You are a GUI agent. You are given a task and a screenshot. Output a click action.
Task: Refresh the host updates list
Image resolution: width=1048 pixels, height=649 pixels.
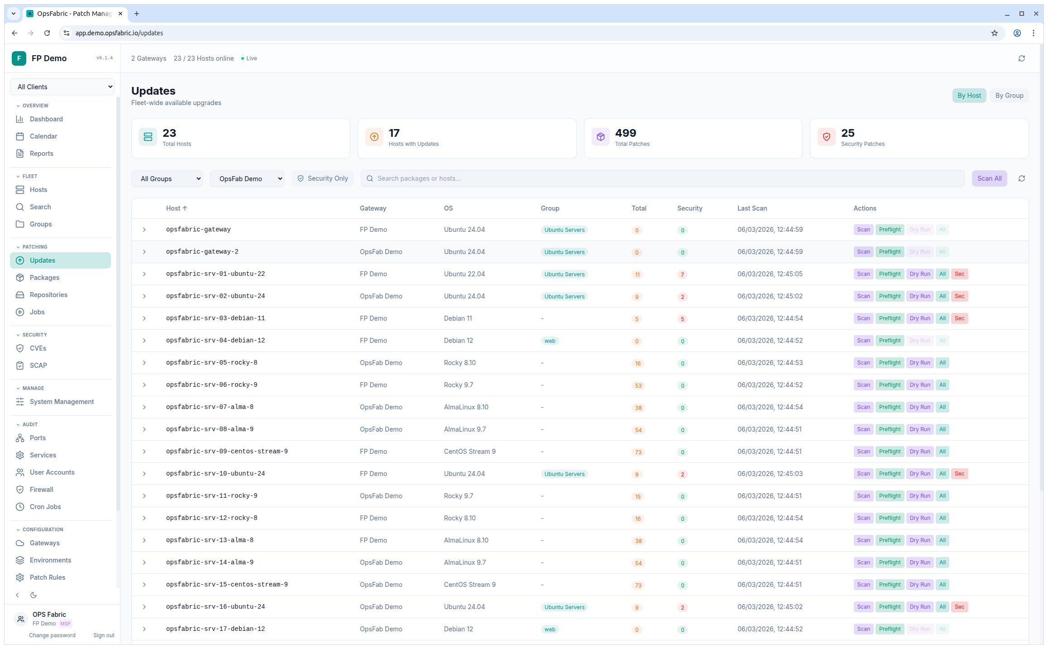tap(1022, 178)
